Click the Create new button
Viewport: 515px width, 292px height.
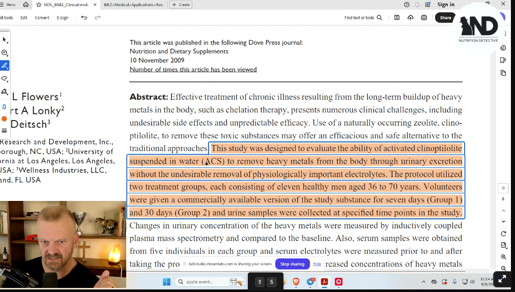pyautogui.click(x=181, y=5)
